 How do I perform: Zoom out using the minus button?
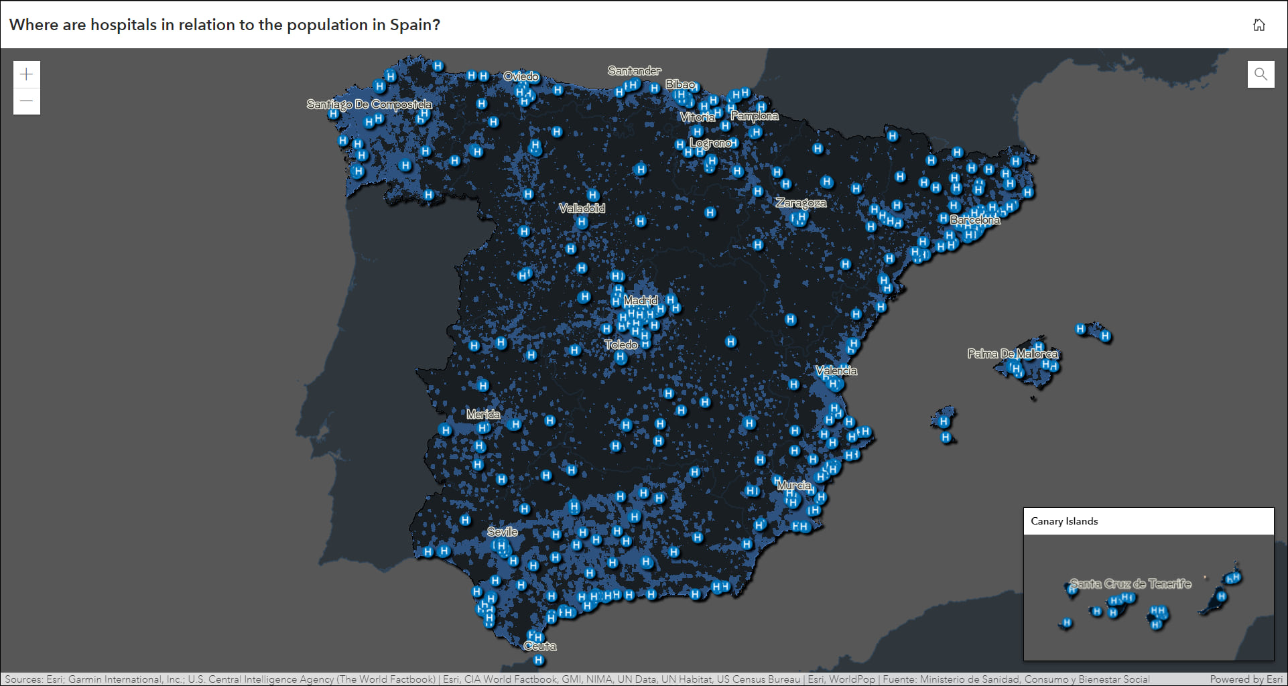pyautogui.click(x=26, y=99)
